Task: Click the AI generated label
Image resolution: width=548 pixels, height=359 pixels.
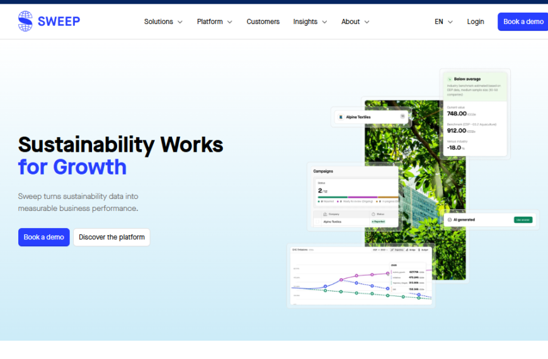Action: click(x=464, y=220)
